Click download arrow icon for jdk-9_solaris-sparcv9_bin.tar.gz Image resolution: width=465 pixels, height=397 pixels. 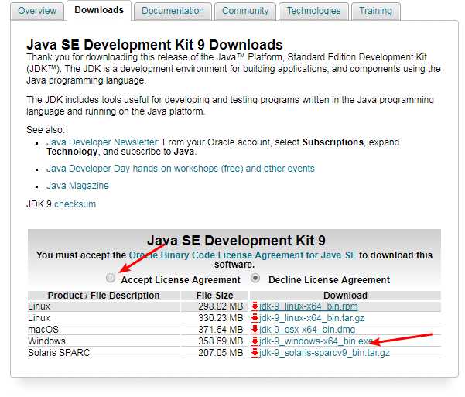[x=255, y=352]
